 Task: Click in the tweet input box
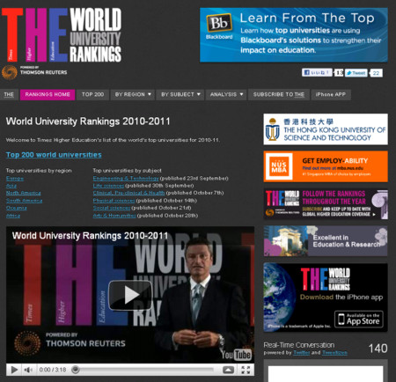pyautogui.click(x=326, y=374)
